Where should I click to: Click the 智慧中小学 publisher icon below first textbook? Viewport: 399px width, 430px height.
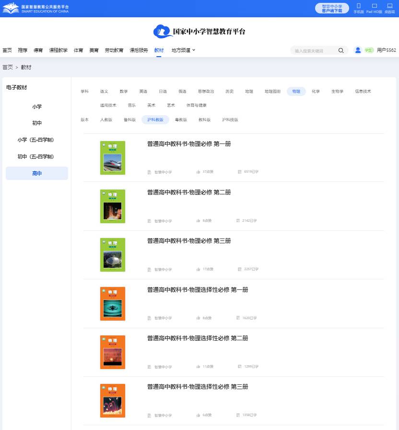pyautogui.click(x=149, y=172)
